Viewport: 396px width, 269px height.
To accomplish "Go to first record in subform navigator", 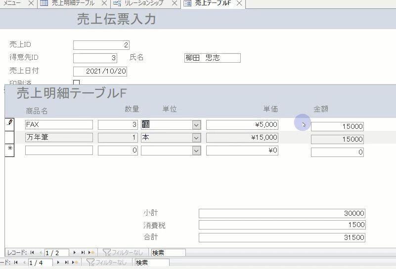I will tap(32, 253).
